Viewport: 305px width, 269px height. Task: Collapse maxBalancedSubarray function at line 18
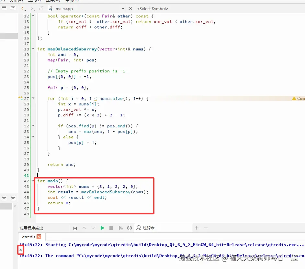click(x=33, y=49)
